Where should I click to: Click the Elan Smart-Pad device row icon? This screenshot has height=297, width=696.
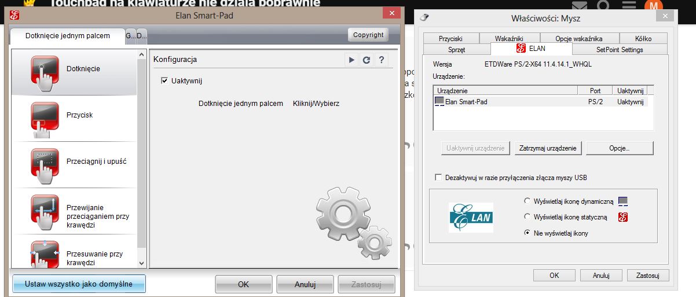(x=439, y=101)
